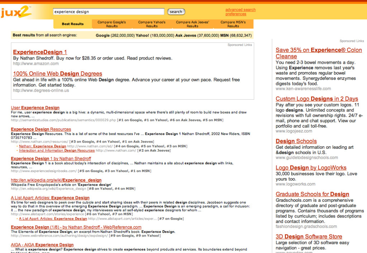The image size is (367, 253).
Task: Open the ExperienceDesign 1 sponsored link
Action: (x=40, y=52)
